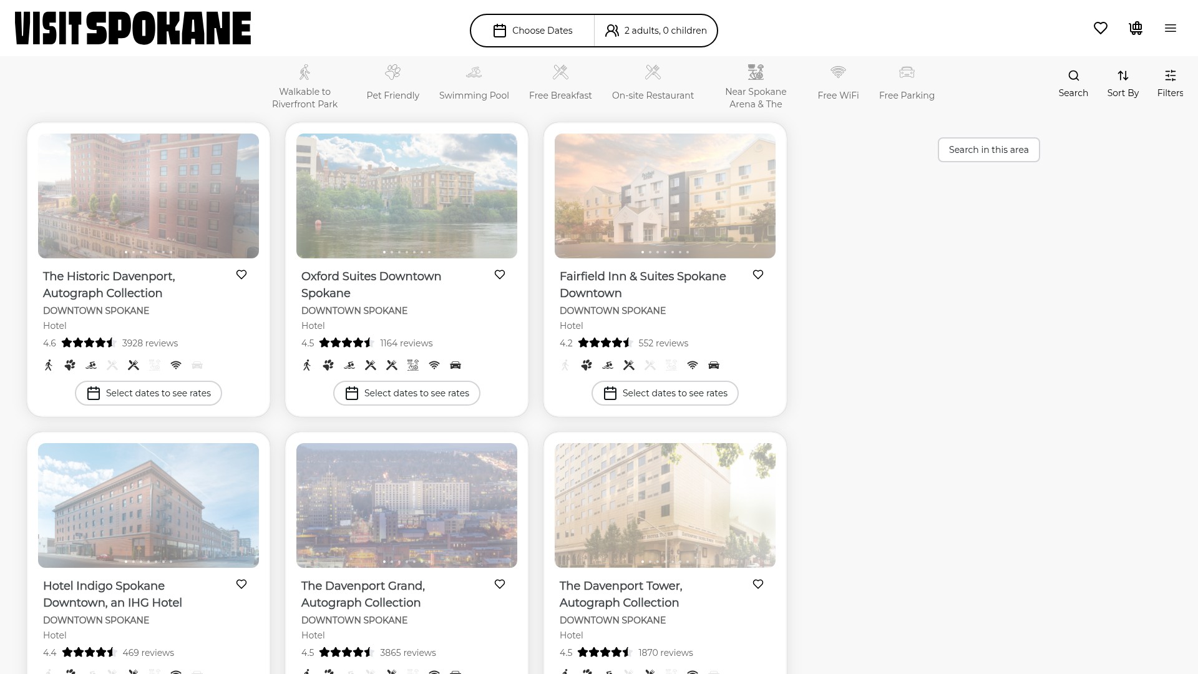Click paw icon on Oxford Suites card

pos(328,365)
